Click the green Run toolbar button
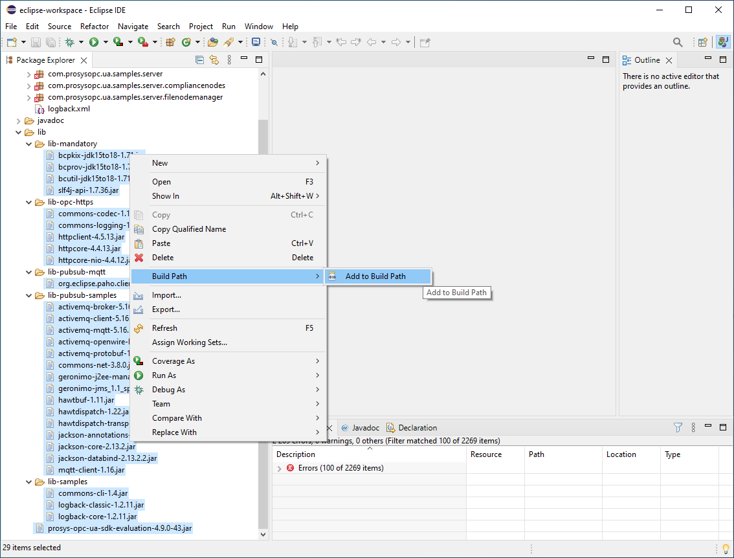The image size is (734, 558). coord(94,42)
